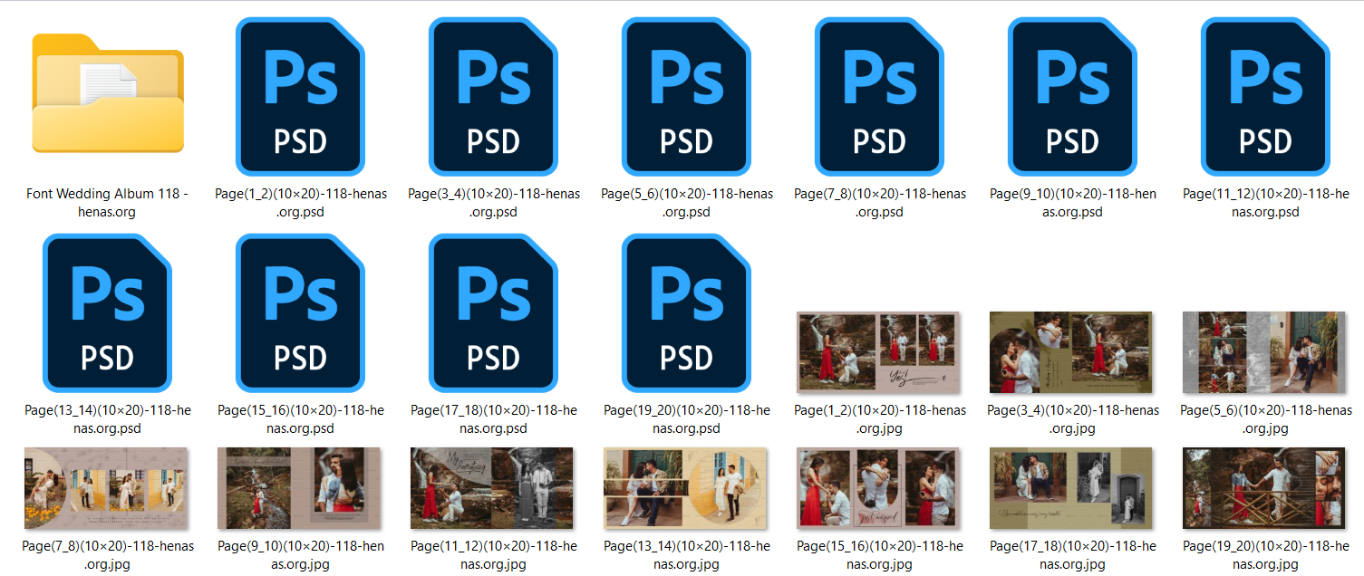1364x576 pixels.
Task: Click the "Page(11_12)(10×20)-118-henas.org.jpg" filename
Action: point(494,555)
